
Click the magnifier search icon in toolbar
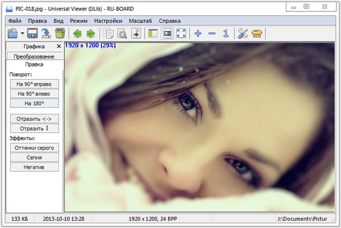click(122, 34)
